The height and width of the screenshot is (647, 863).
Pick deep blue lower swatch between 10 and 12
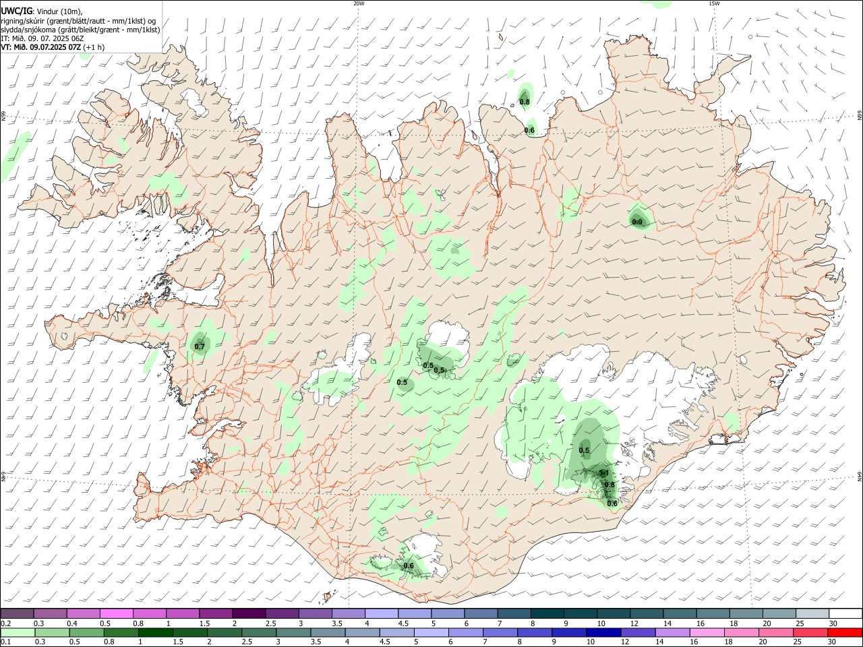point(602,632)
